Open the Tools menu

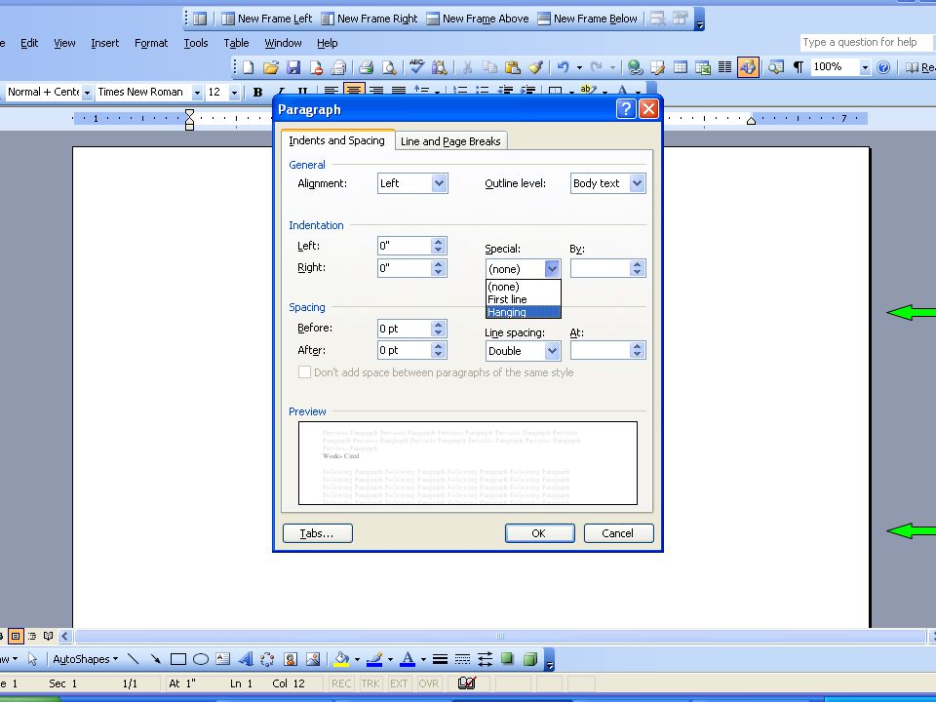(x=196, y=43)
